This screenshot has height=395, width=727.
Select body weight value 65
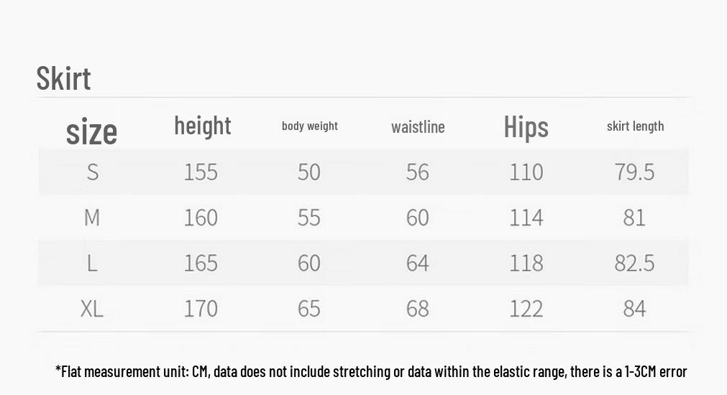click(308, 308)
